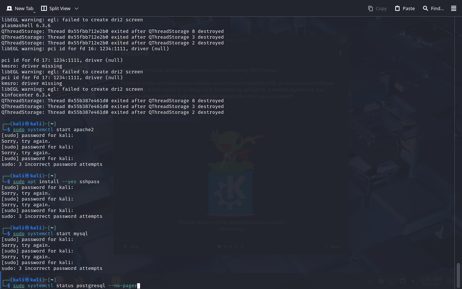
Task: Click 'status' in the postgresql command
Action: (x=65, y=286)
